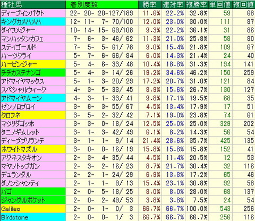Click クロフネ 連対率 19.0%

coord(175,115)
